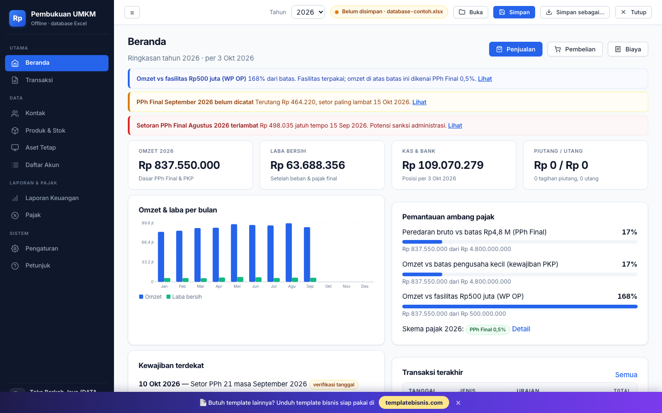Click Peredaran bruto vs batas progress bar
The image size is (662, 413).
520,242
